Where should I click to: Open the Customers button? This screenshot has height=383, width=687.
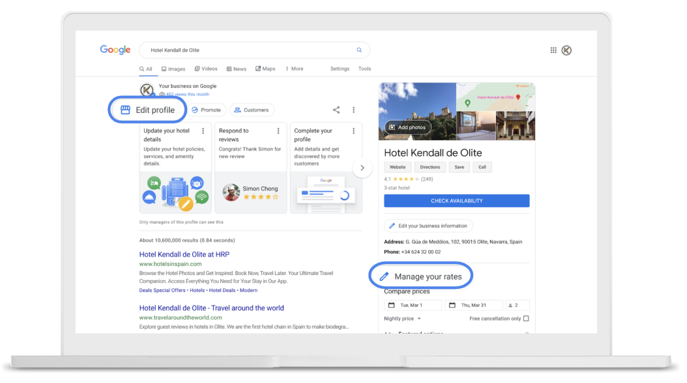coord(251,110)
